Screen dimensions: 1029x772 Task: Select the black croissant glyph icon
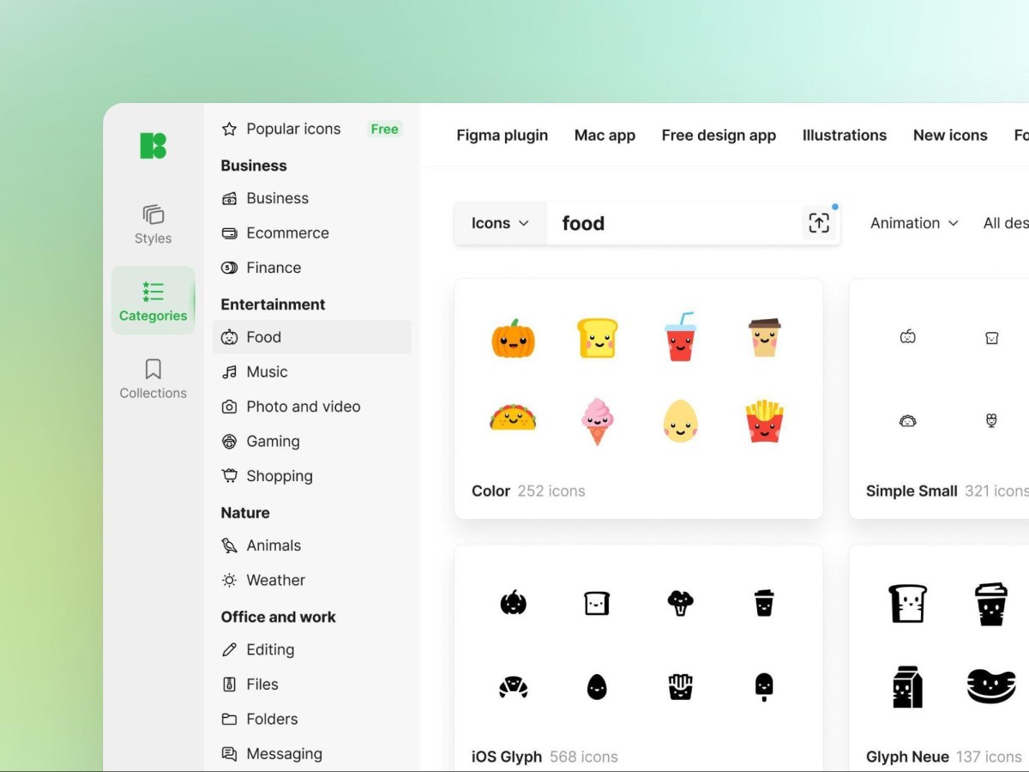click(513, 686)
